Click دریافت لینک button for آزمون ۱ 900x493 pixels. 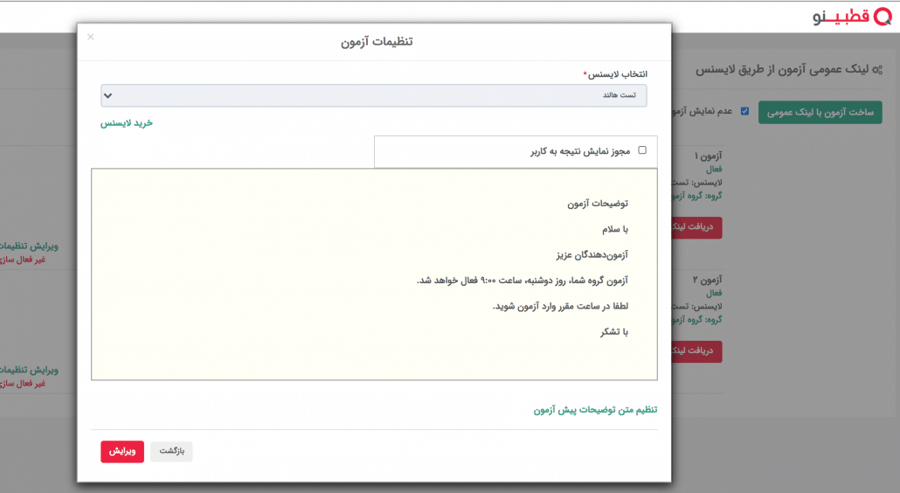tap(697, 226)
